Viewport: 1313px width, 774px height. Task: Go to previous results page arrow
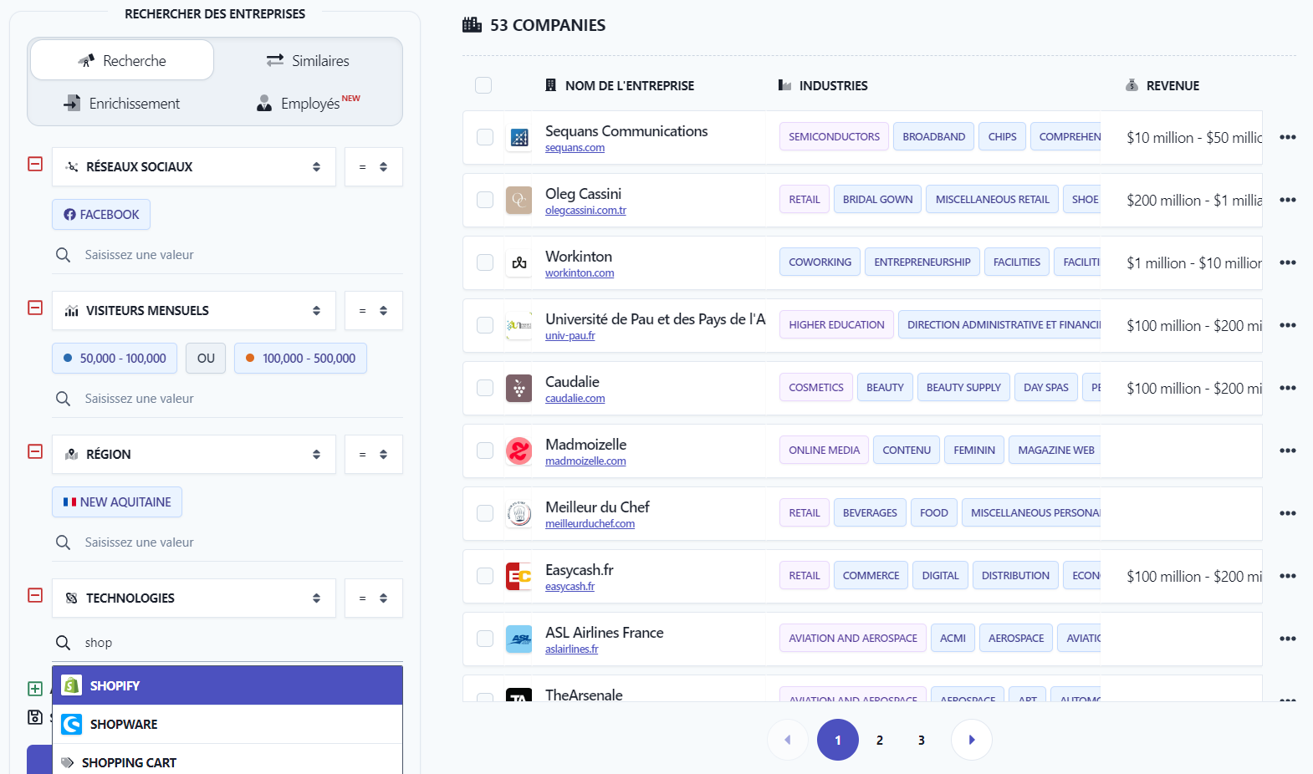point(788,740)
